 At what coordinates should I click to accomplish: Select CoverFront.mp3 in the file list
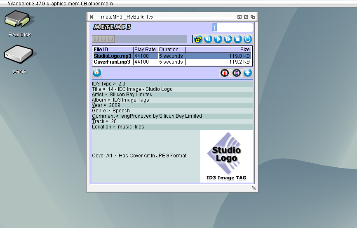coord(112,62)
